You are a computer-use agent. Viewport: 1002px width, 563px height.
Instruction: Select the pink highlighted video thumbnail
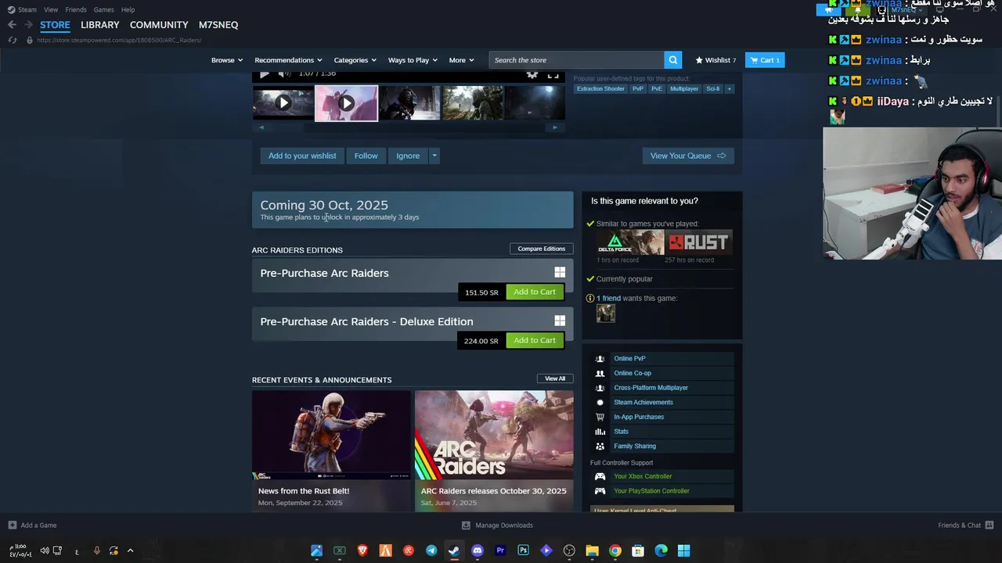[x=346, y=103]
